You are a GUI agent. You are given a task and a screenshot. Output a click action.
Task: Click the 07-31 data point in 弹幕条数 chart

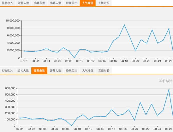coord(20,118)
